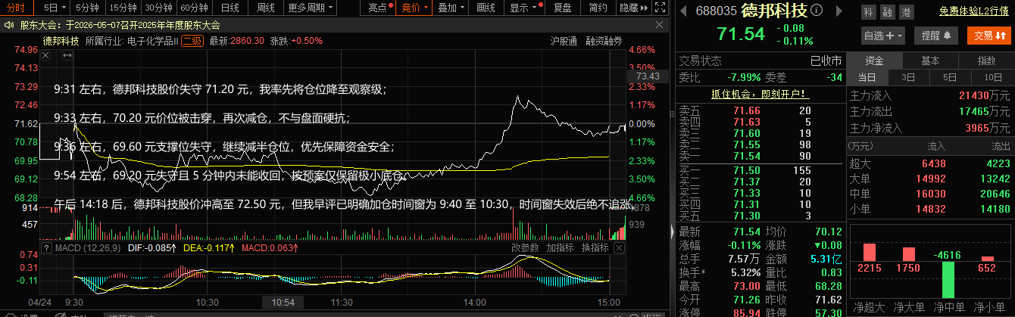The width and height of the screenshot is (1015, 317).
Task: Open the 交易 trade button
Action: pyautogui.click(x=988, y=35)
